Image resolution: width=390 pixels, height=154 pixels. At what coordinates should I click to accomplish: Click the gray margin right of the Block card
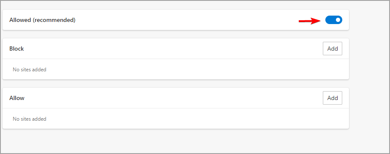(x=369, y=59)
